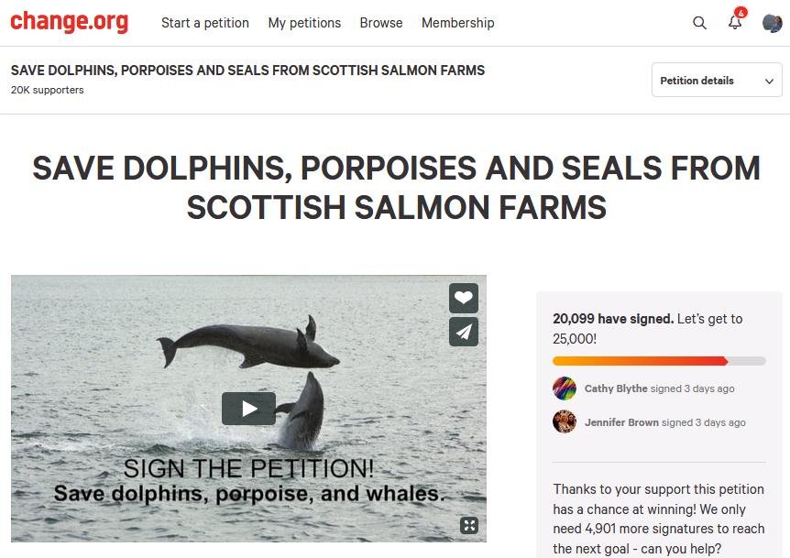
Task: Expand video with fullscreen icon
Action: (469, 525)
